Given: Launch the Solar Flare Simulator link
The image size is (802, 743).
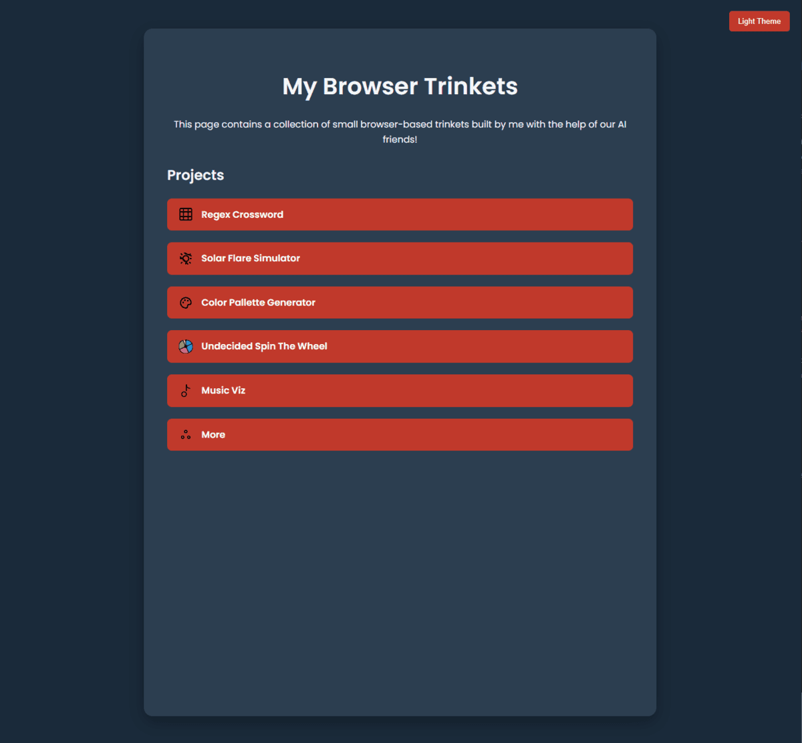Looking at the screenshot, I should tap(251, 259).
